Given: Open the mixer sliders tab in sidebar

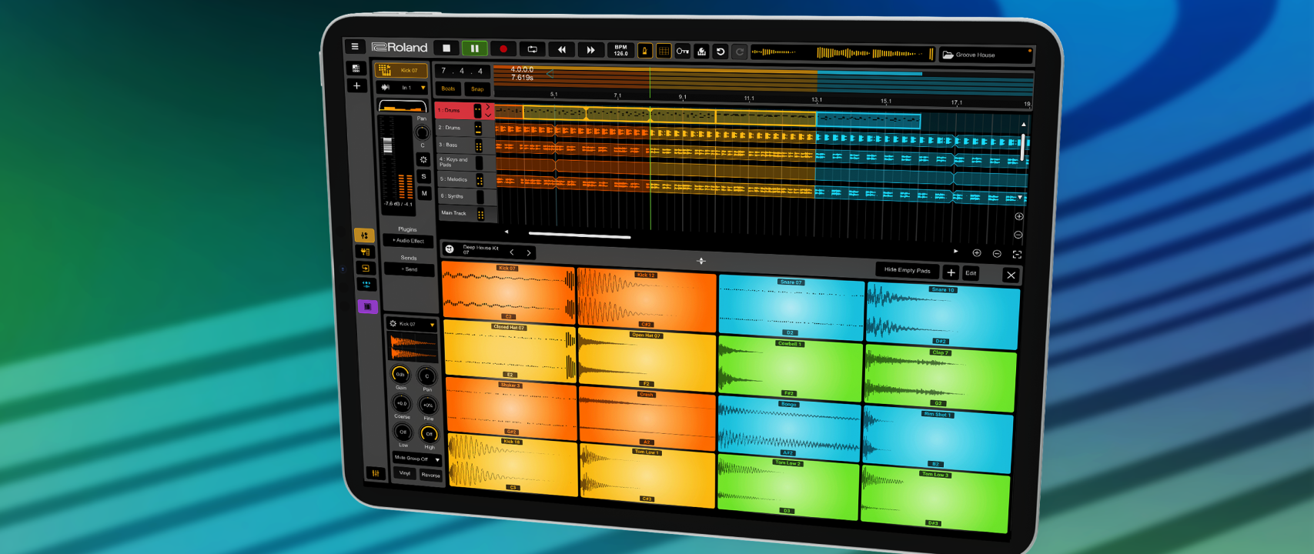Looking at the screenshot, I should [364, 235].
